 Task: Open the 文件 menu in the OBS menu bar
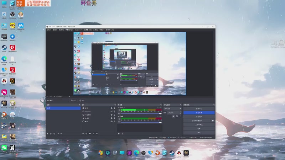pos(49,30)
